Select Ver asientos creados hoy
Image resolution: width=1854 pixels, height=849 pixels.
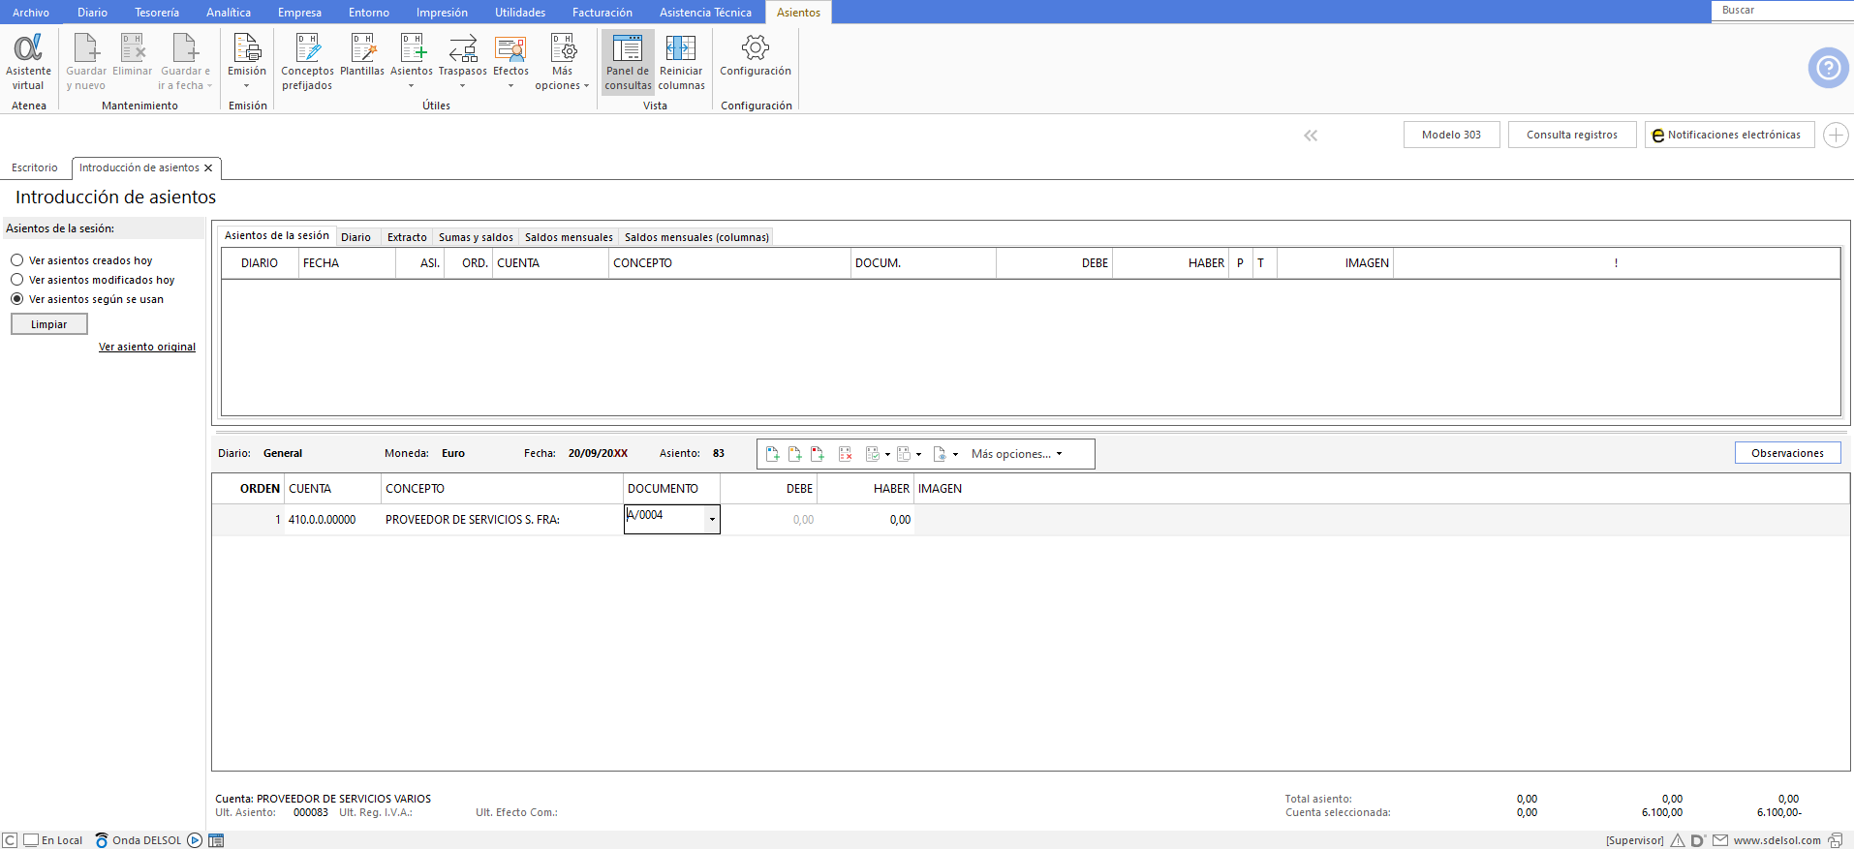[82, 260]
